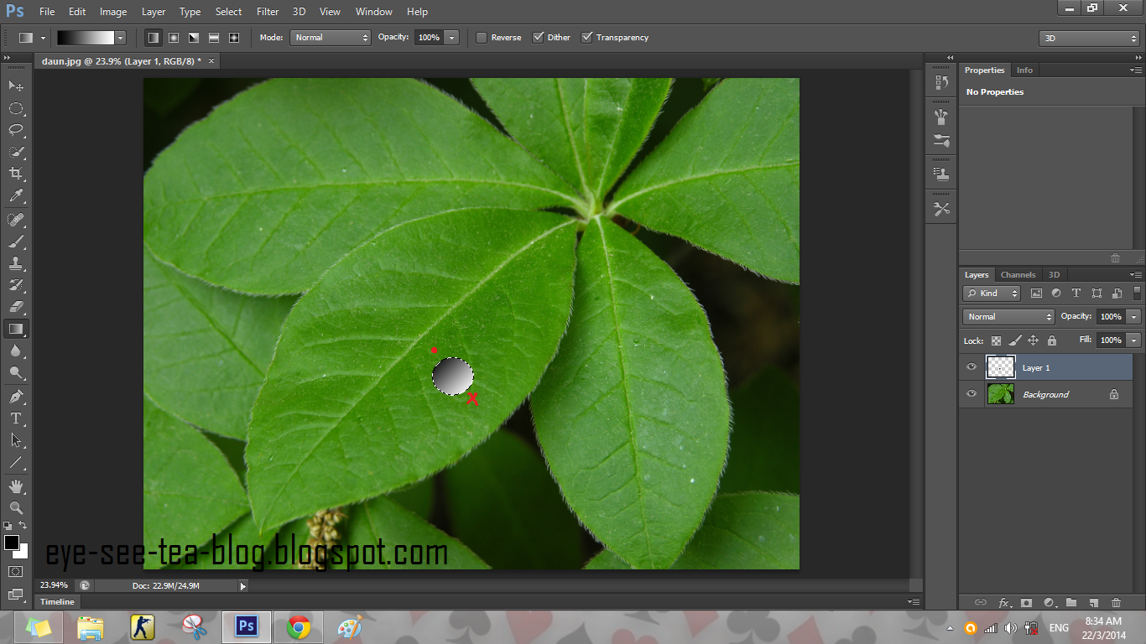Select the Eraser tool

tap(16, 307)
